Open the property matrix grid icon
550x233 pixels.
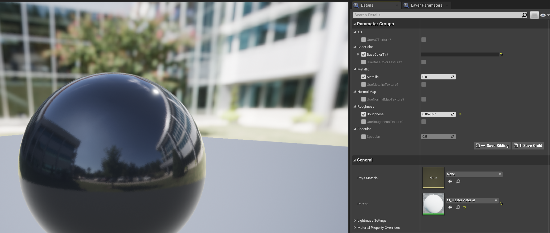click(x=534, y=15)
